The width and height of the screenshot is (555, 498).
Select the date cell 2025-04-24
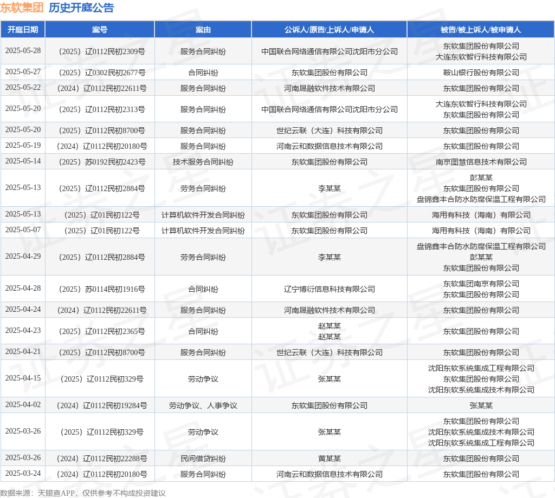[23, 309]
